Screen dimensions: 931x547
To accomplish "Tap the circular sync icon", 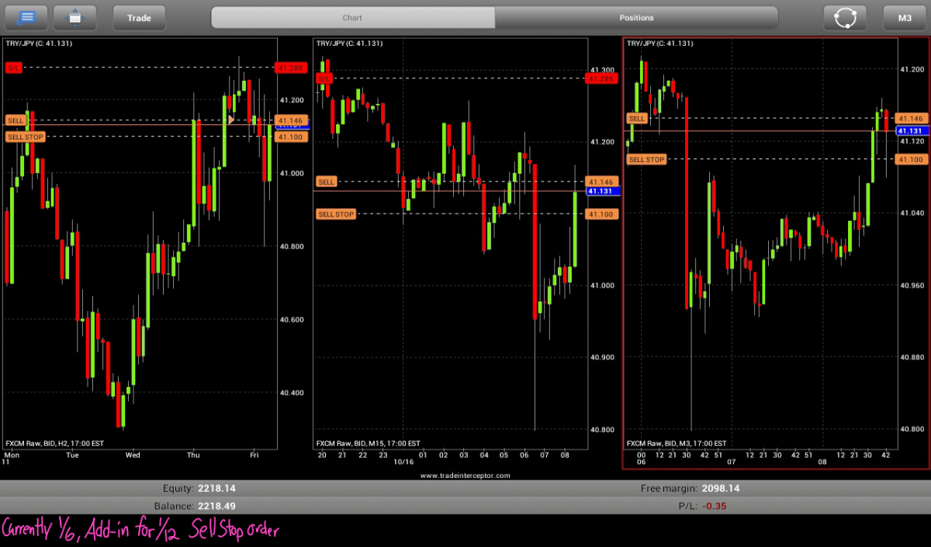I will tap(845, 17).
